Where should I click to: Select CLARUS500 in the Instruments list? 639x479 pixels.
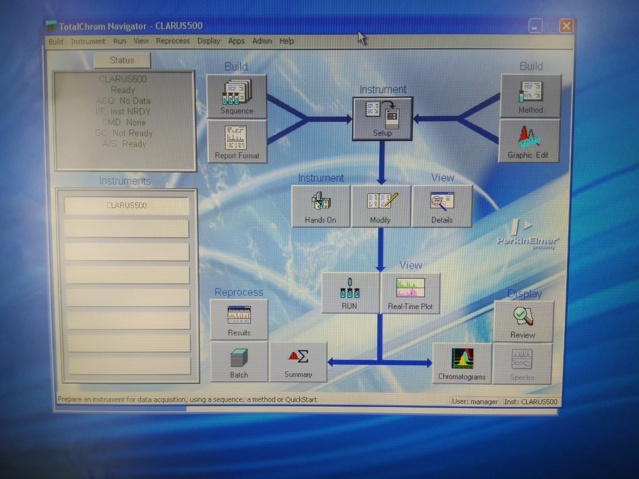[126, 205]
